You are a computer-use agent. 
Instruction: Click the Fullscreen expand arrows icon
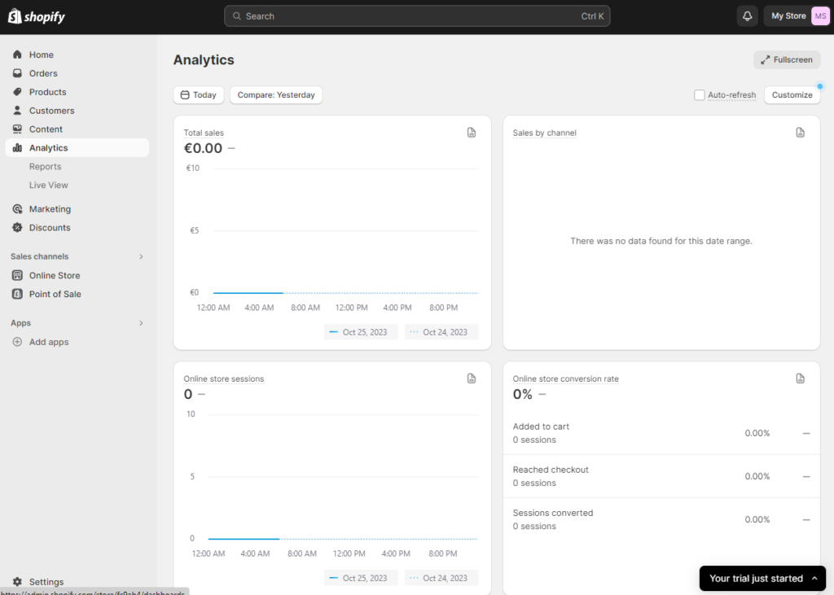pos(765,59)
